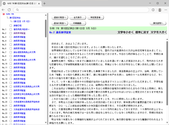Viewport: 169px width, 125px height.
Task: Check the No.9 checkbox
Action: (11, 60)
